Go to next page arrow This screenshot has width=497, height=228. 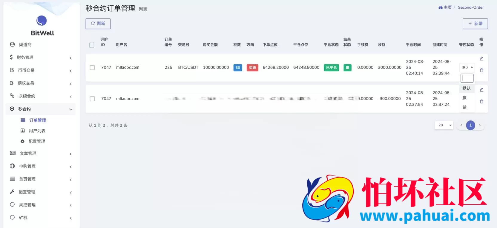480,125
